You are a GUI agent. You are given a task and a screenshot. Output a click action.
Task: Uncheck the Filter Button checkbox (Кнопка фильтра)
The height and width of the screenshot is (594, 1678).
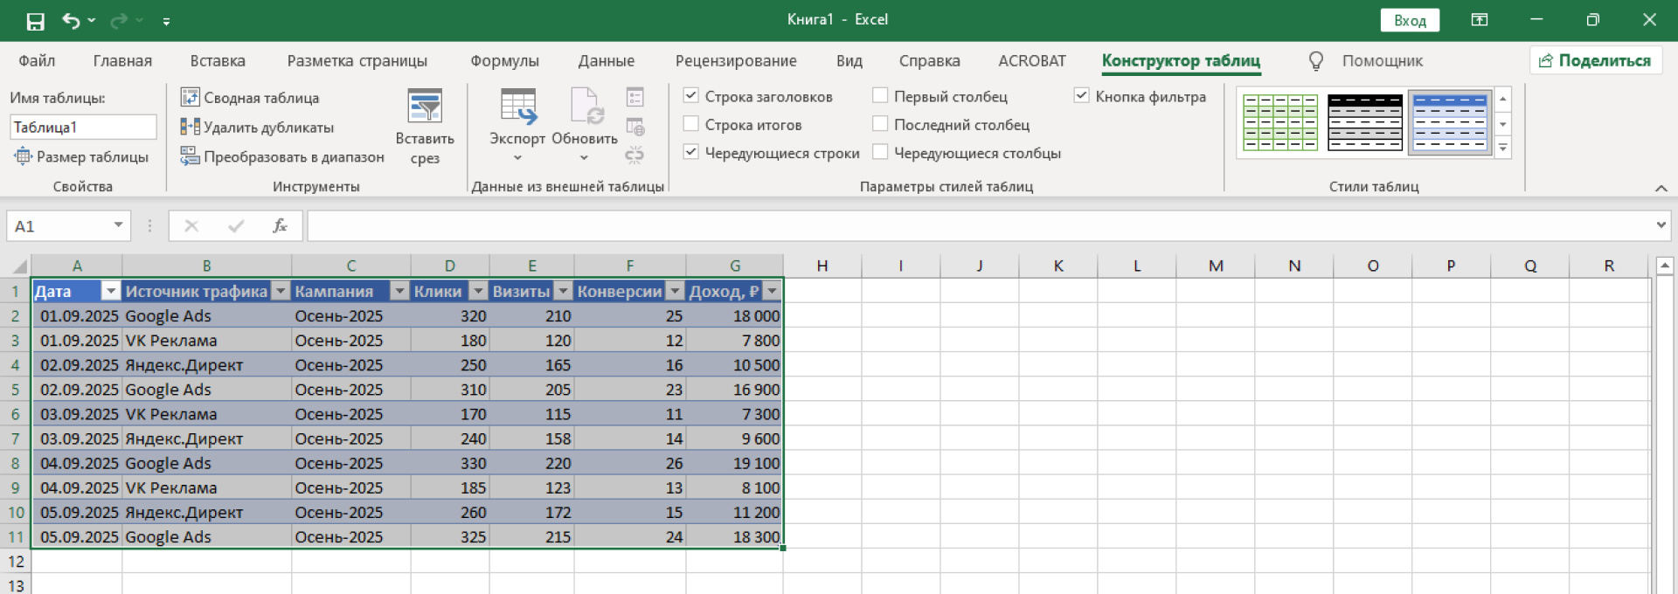click(1082, 96)
